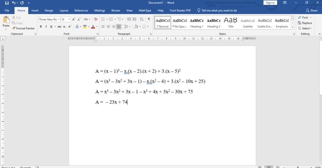Click the Paste clipboard icon
The height and width of the screenshot is (168, 322).
(6, 20)
